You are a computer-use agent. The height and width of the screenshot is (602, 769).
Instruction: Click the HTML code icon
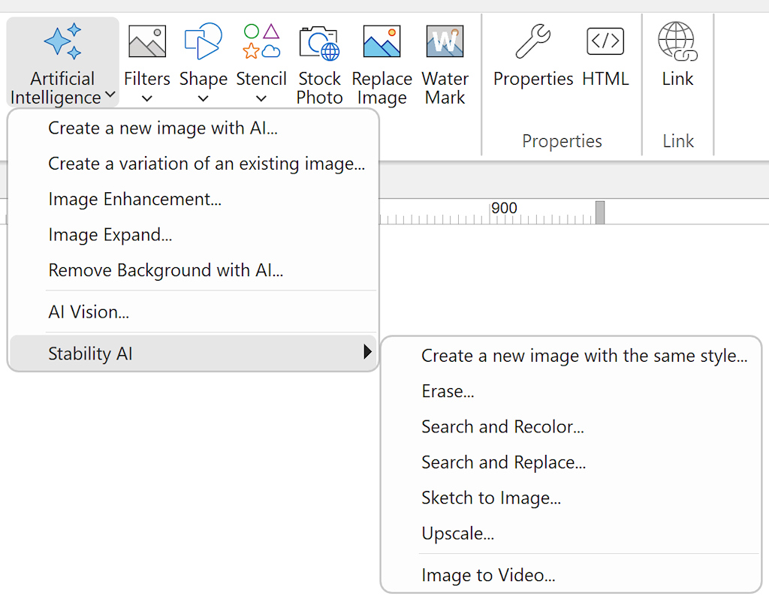pos(605,41)
